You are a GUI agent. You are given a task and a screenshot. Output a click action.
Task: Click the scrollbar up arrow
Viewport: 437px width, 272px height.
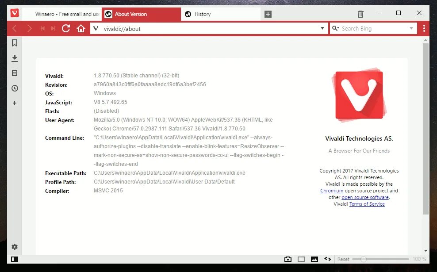click(x=425, y=40)
